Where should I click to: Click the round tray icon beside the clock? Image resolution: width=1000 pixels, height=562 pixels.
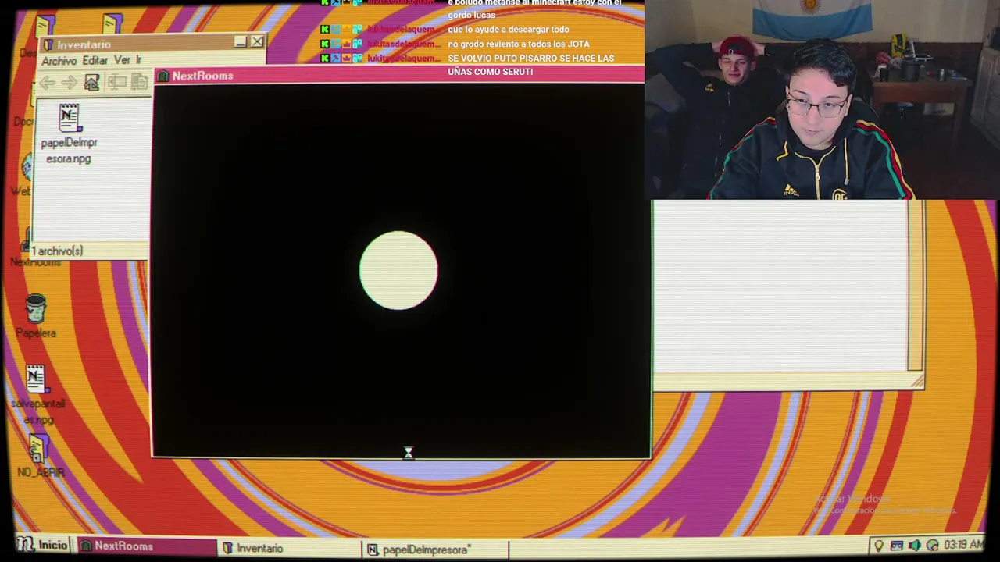click(932, 545)
